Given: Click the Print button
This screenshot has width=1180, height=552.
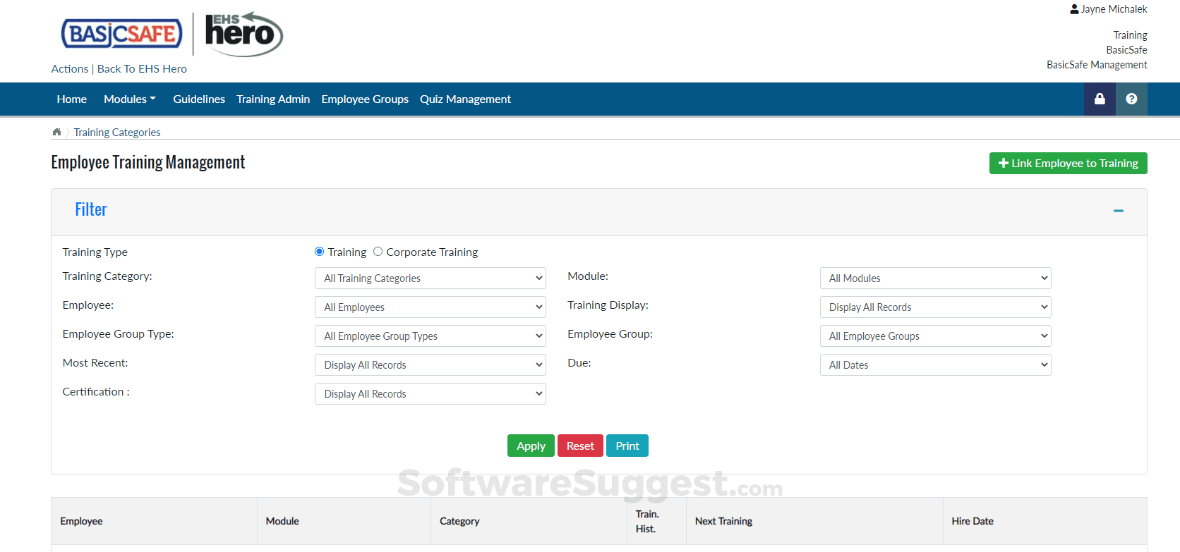Looking at the screenshot, I should coord(627,446).
